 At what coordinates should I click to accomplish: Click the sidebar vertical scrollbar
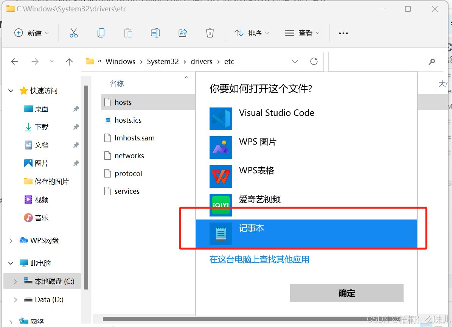click(x=86, y=187)
